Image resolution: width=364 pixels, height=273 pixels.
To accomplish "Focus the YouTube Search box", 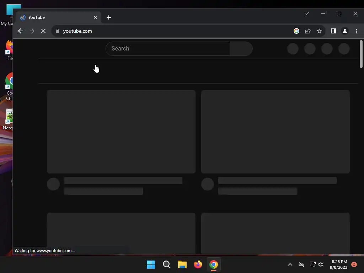I will (x=168, y=48).
